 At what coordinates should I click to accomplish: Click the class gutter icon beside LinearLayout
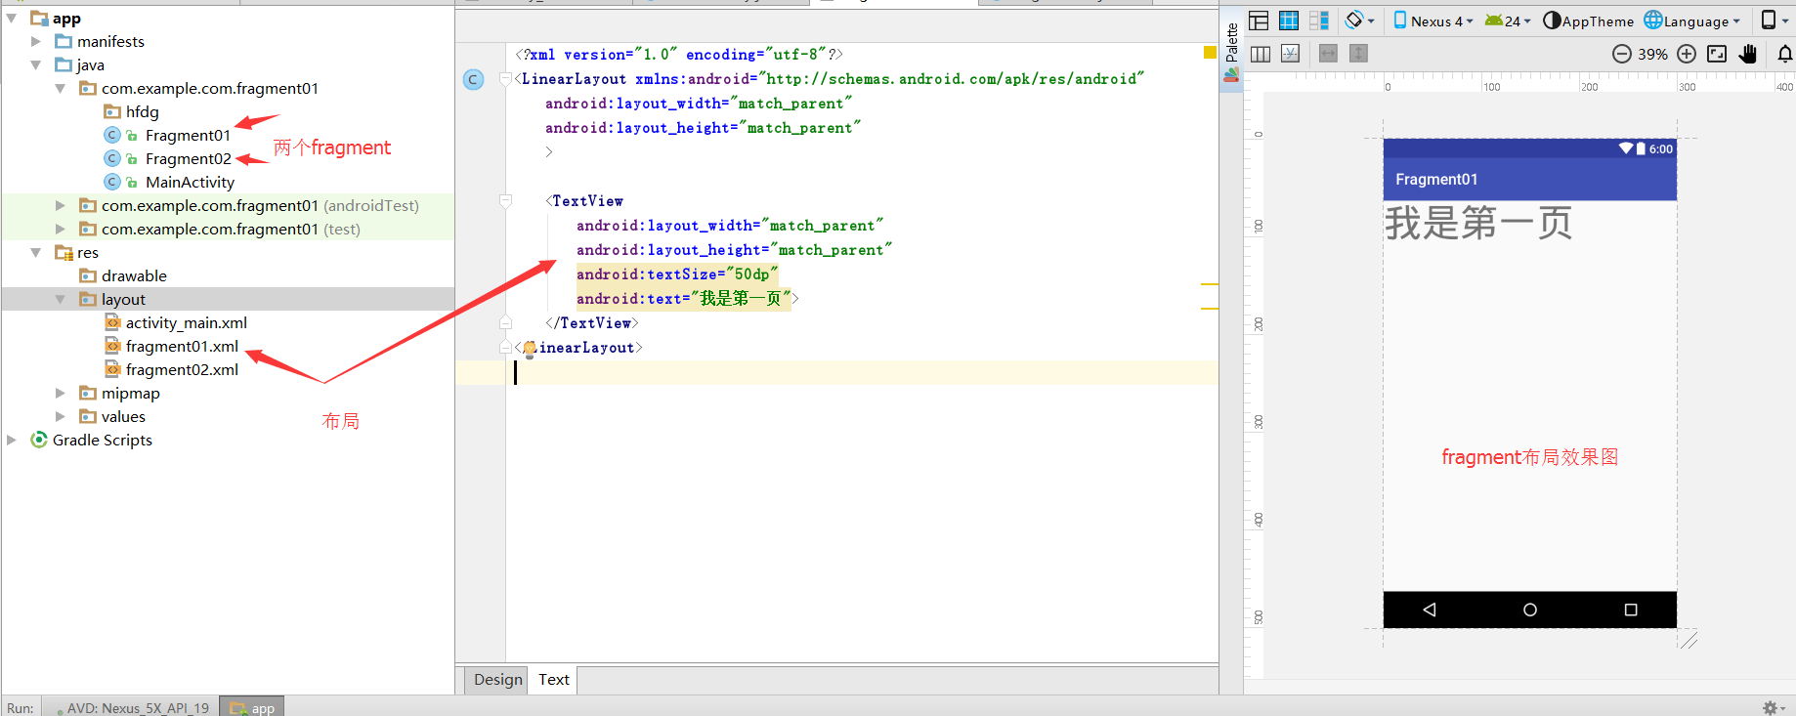click(473, 79)
